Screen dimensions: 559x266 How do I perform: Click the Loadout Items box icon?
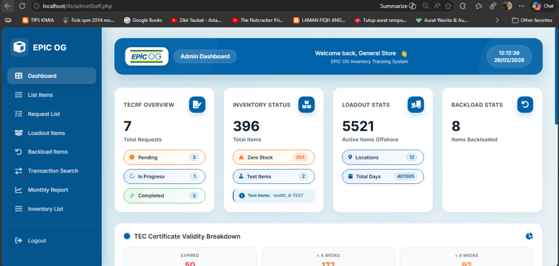(18, 133)
